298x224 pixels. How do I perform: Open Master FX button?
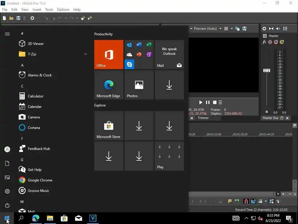point(264,42)
